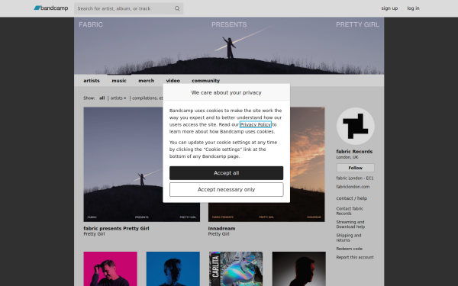Open Contact fabric Records link
Image resolution: width=458 pixels, height=286 pixels.
350,211
